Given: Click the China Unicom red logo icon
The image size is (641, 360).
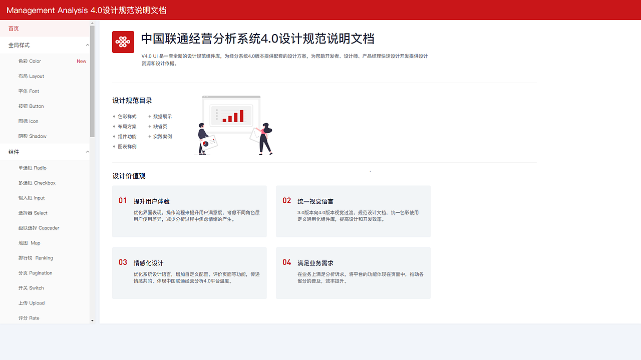Looking at the screenshot, I should tap(123, 42).
